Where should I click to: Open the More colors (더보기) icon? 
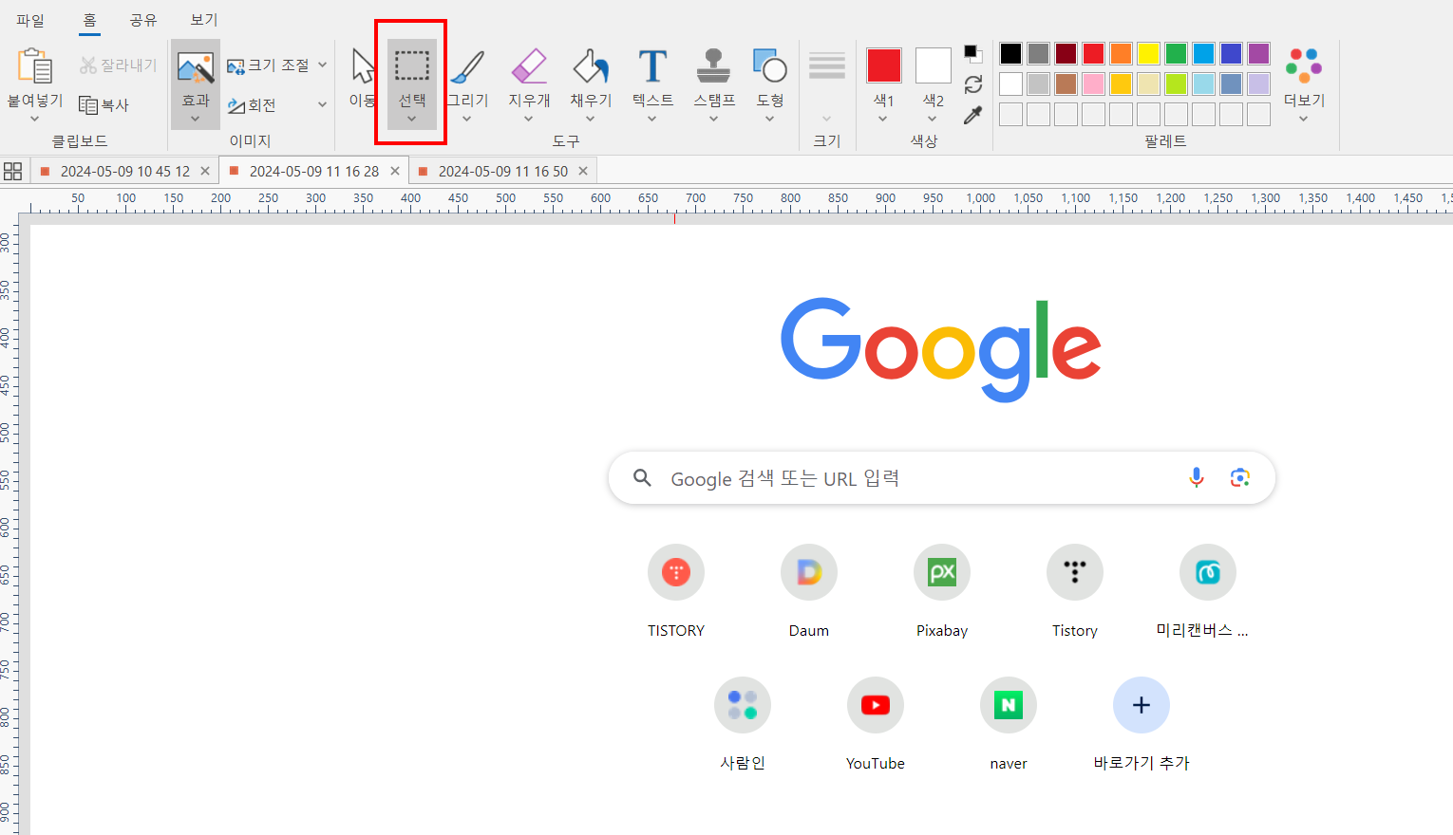tap(1304, 65)
